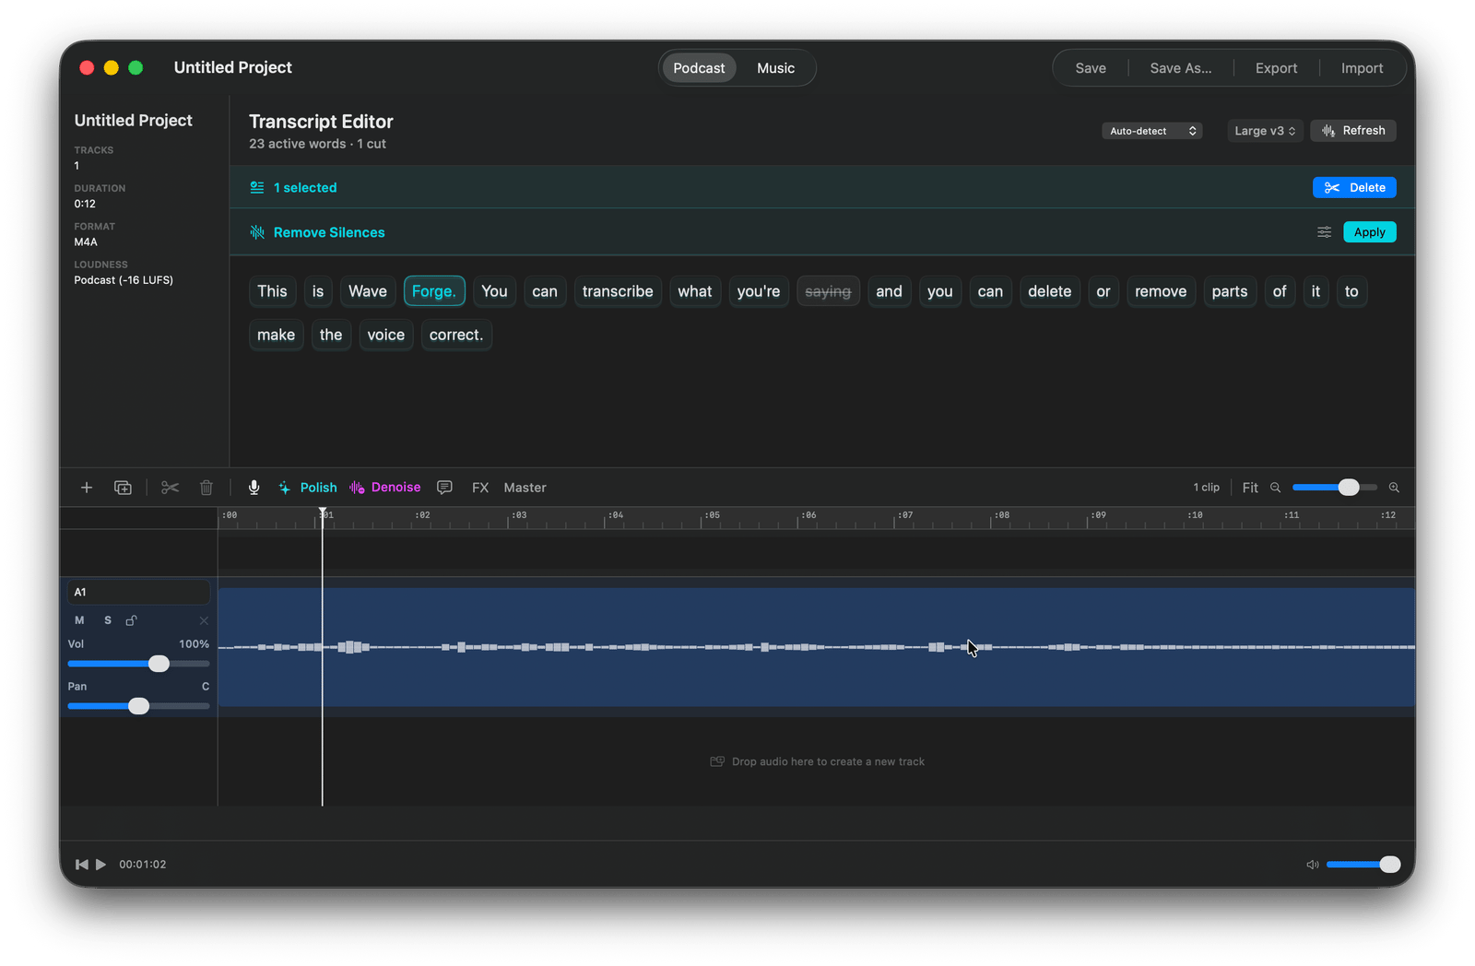Image resolution: width=1475 pixels, height=966 pixels.
Task: Click Save As... option
Action: (x=1181, y=68)
